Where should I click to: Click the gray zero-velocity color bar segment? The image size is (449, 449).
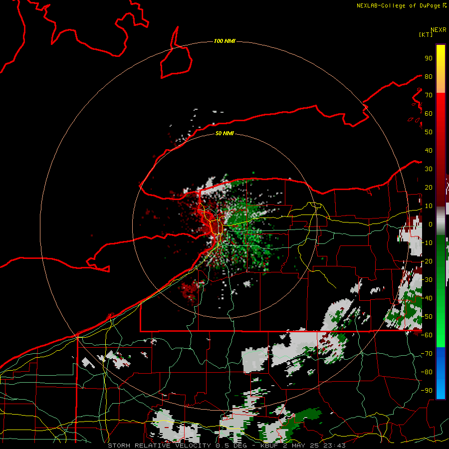pos(441,222)
